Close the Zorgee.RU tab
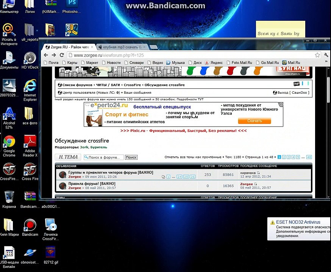This screenshot has height=272, width=331. coord(92,47)
